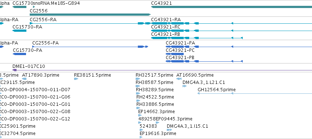Select the GH12564.5prime EST label
312x139 pixels.
coord(217,90)
